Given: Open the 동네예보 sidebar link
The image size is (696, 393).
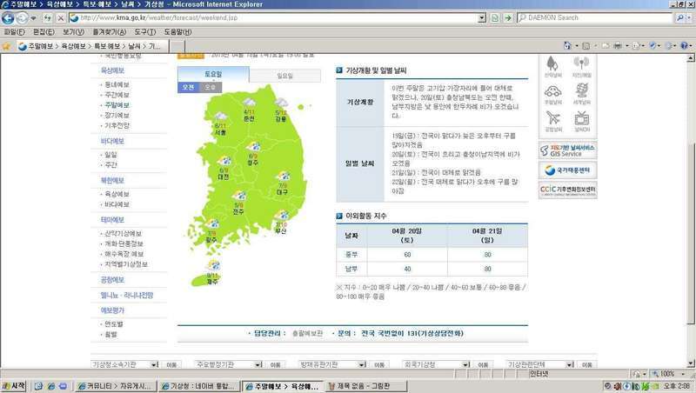Looking at the screenshot, I should point(117,84).
